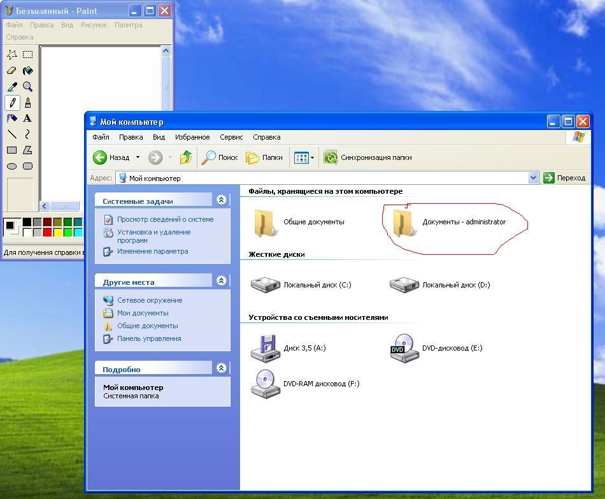Select the Line tool in Paint

click(12, 134)
